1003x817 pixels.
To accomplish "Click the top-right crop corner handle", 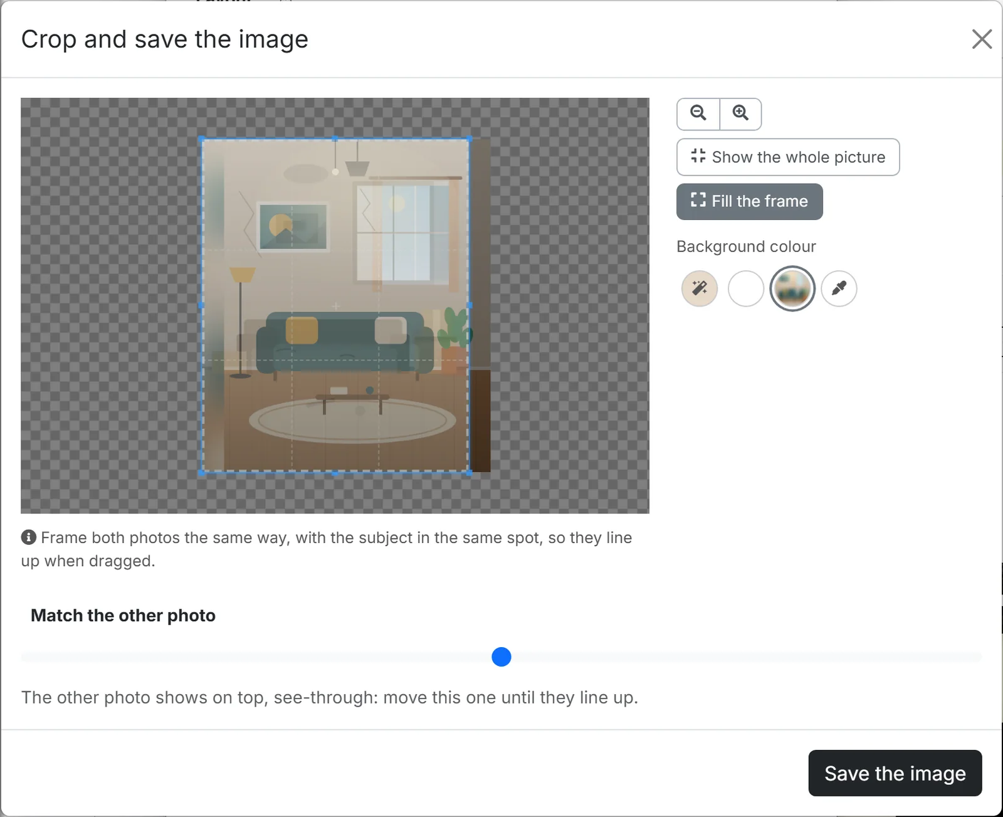I will (470, 139).
